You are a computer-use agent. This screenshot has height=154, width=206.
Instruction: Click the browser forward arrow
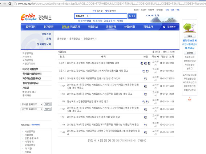(5, 4)
